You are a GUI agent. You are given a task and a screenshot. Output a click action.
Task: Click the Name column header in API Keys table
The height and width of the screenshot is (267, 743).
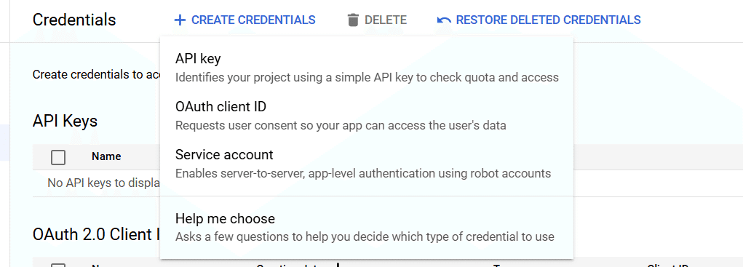tap(106, 156)
